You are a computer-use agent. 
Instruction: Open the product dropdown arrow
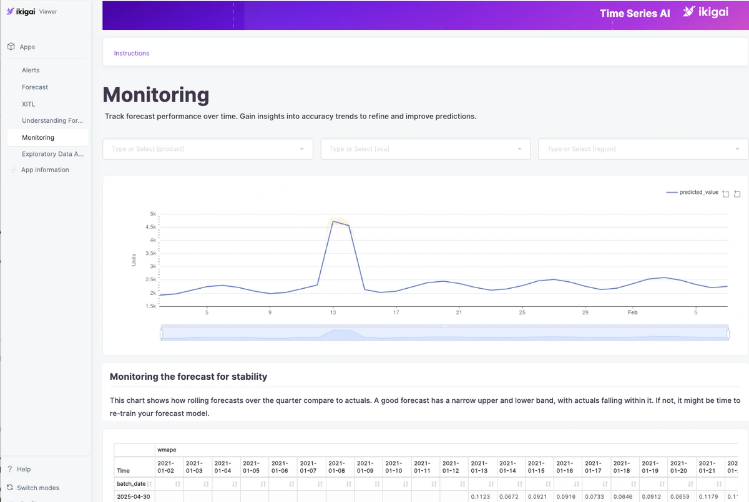coord(302,149)
